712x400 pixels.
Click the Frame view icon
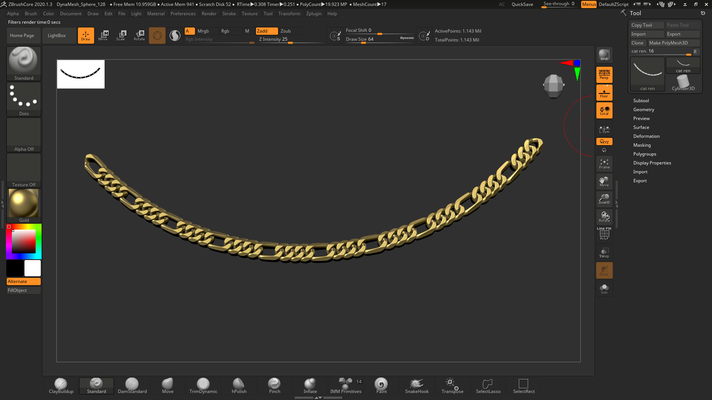[x=604, y=164]
